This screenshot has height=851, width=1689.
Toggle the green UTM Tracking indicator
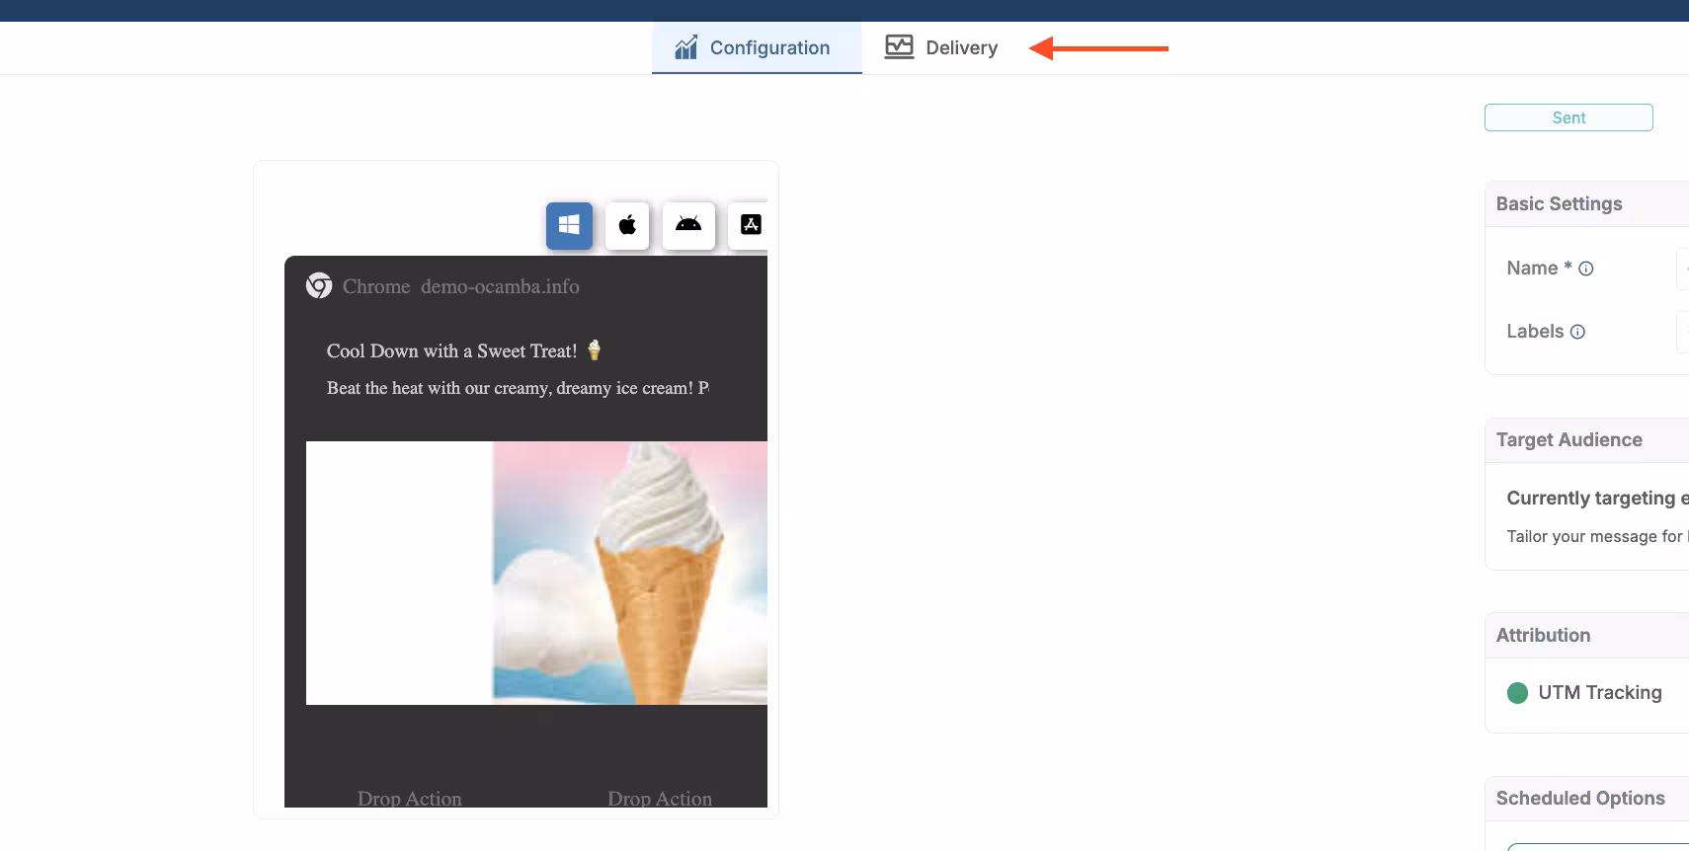[1517, 693]
